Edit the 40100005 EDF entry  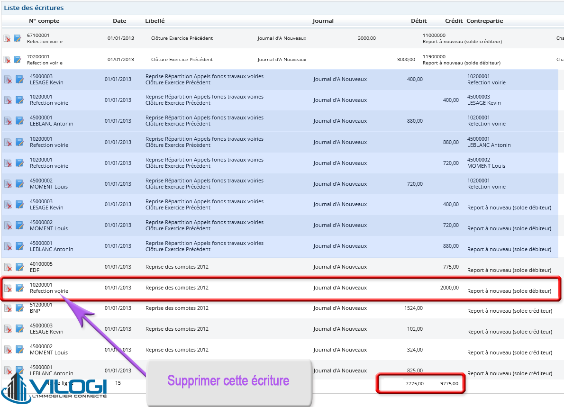tap(20, 267)
